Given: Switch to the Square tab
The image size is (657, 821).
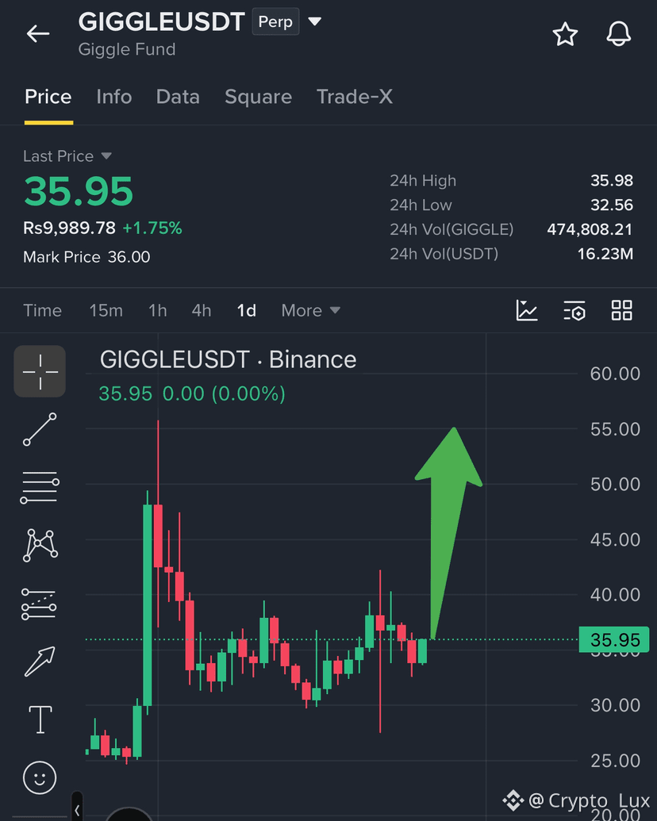Looking at the screenshot, I should (x=258, y=97).
